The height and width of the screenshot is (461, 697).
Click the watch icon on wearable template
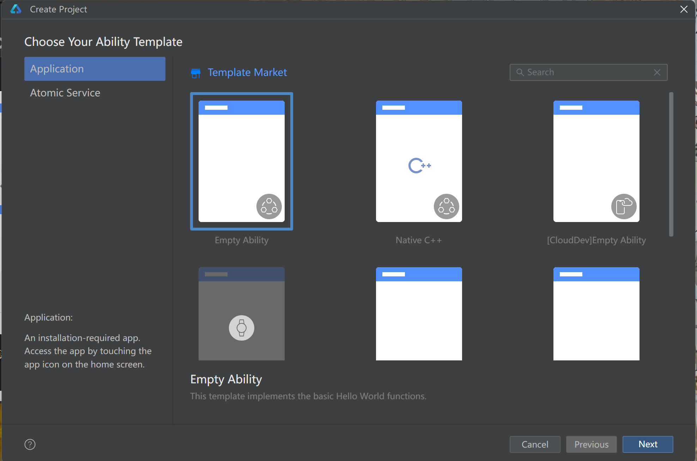tap(242, 328)
